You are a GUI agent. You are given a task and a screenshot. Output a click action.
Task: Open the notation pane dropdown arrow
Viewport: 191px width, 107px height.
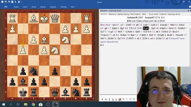click(x=188, y=11)
